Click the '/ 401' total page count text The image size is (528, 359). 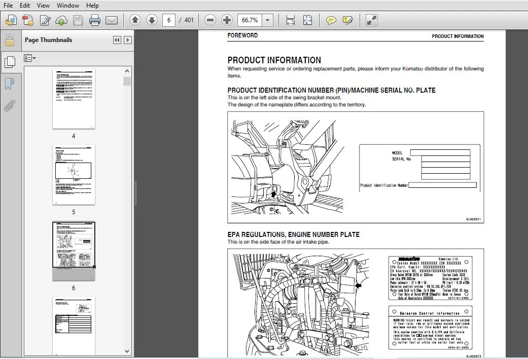pyautogui.click(x=186, y=20)
